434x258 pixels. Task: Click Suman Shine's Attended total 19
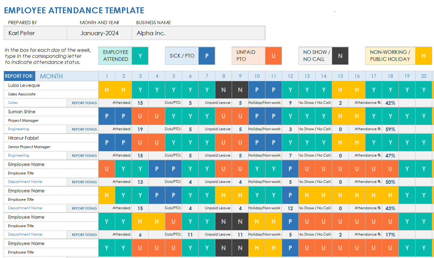point(140,129)
